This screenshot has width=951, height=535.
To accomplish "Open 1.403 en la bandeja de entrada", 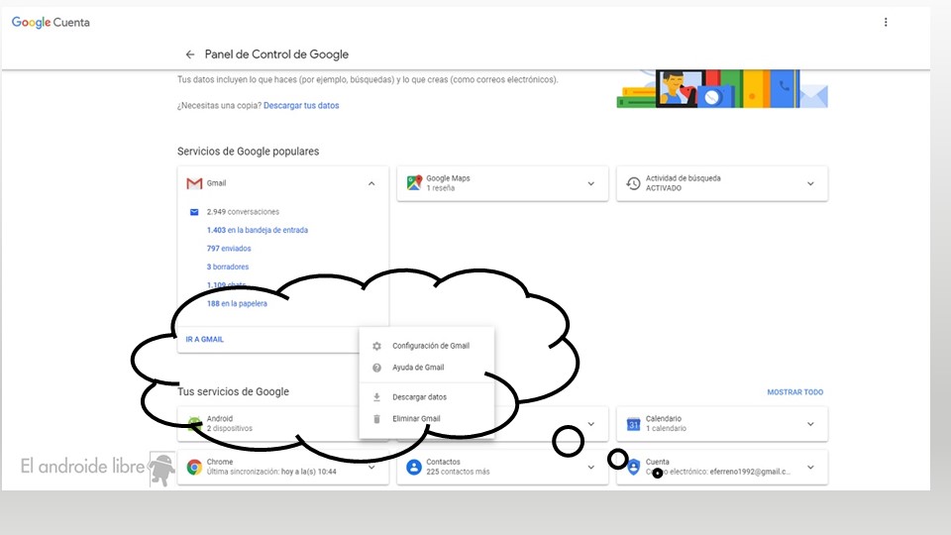I will tap(258, 230).
